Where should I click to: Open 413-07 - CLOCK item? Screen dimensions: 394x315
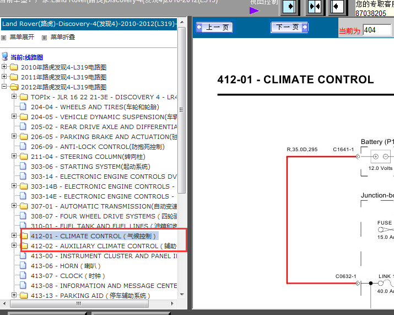click(x=68, y=276)
